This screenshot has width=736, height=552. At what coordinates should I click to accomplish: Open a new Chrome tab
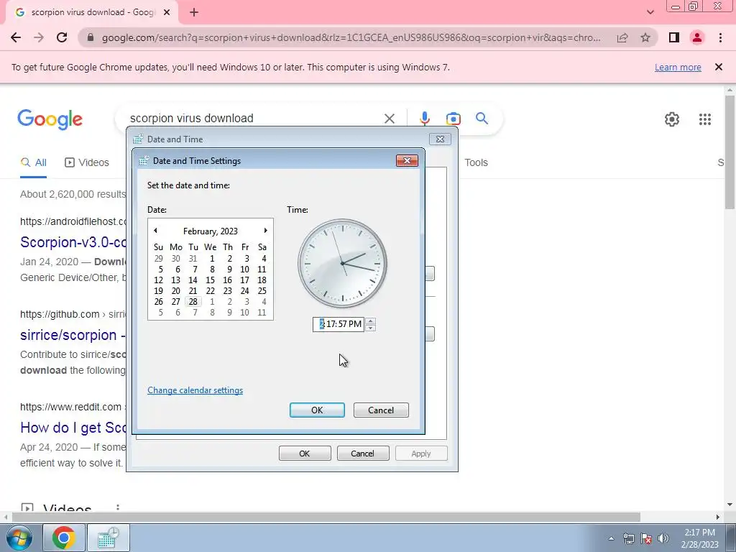[x=194, y=13]
